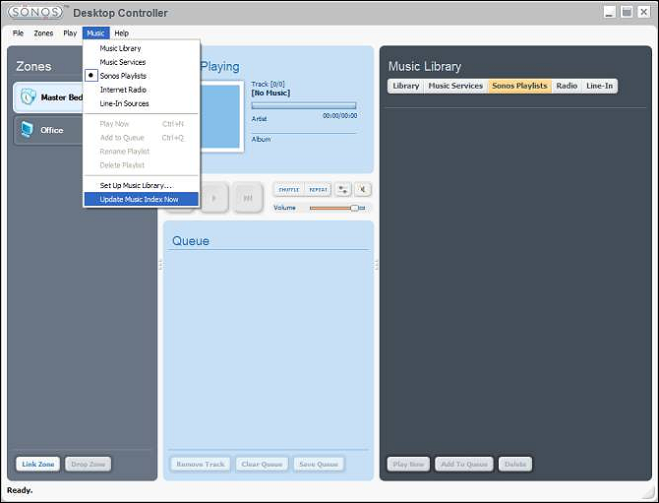The height and width of the screenshot is (503, 659).
Task: Choose Line-In Sources menu entry
Action: point(142,103)
